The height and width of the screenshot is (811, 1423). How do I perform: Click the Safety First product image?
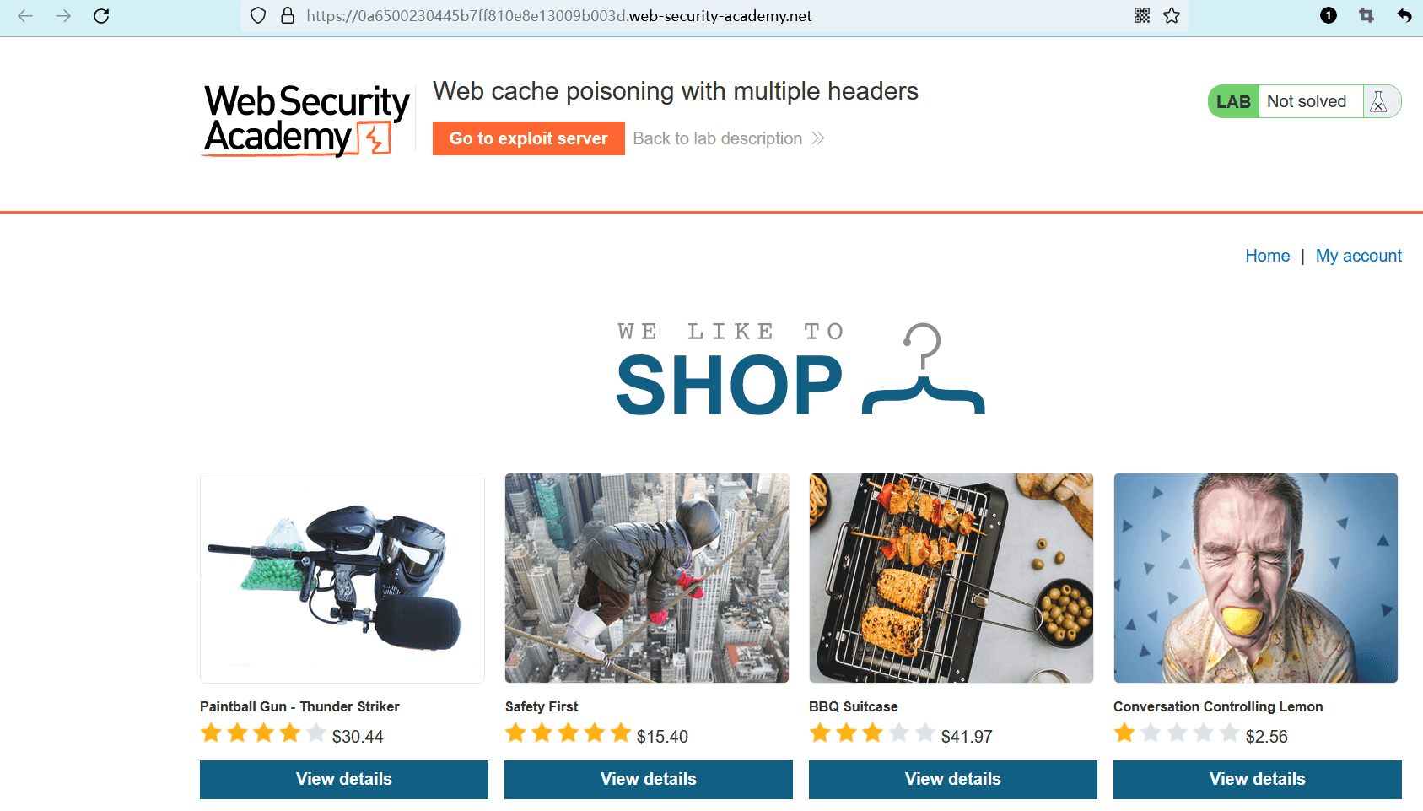tap(647, 578)
